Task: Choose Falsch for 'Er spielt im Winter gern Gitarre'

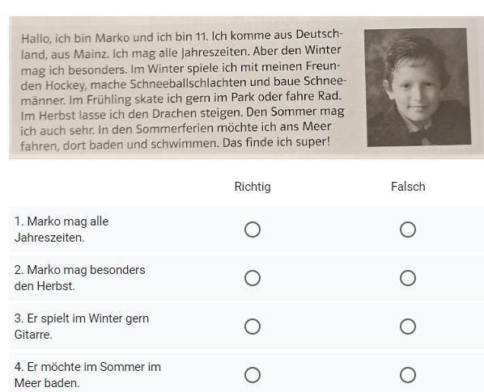Action: pos(407,327)
